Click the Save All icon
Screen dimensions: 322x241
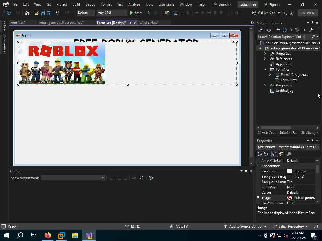point(49,13)
